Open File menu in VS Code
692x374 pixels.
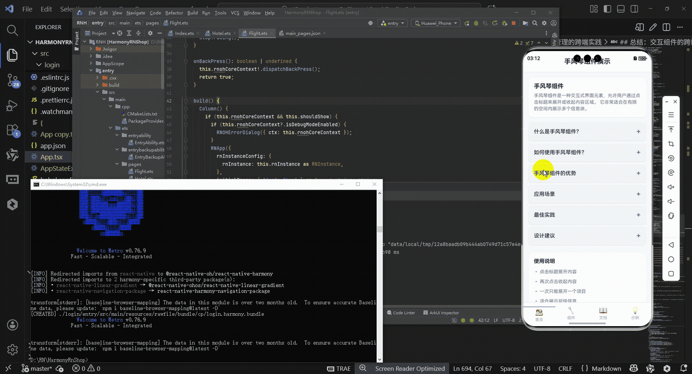point(27,9)
